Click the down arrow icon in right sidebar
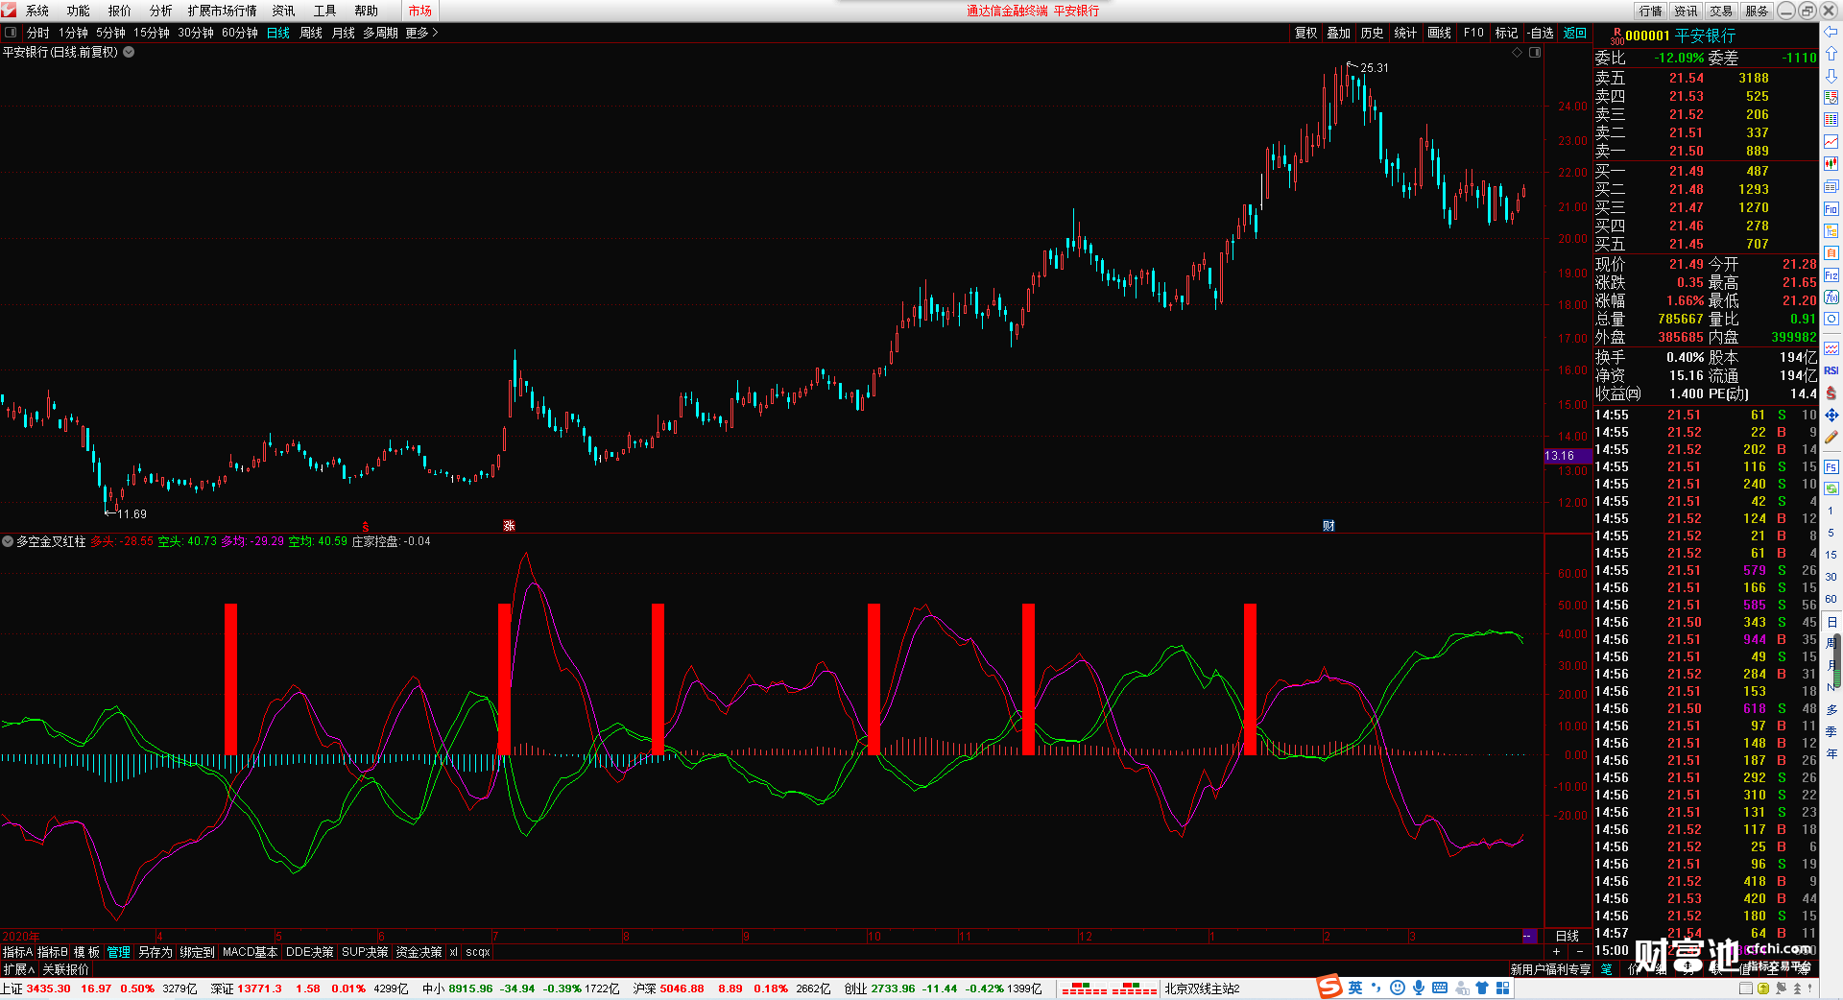The image size is (1843, 1000). (x=1831, y=75)
